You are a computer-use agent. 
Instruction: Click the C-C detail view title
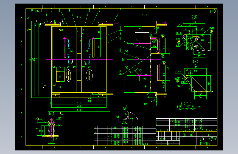pos(194,16)
